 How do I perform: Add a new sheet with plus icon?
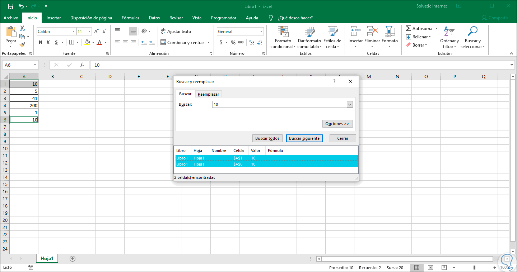(x=73, y=258)
